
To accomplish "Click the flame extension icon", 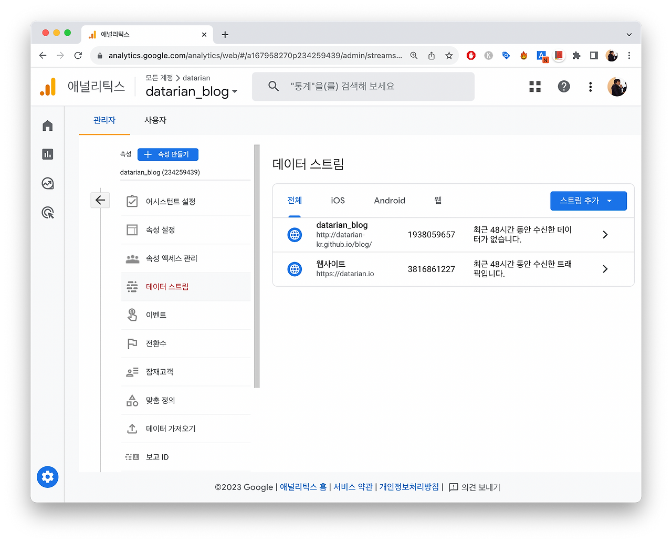I will click(x=523, y=56).
